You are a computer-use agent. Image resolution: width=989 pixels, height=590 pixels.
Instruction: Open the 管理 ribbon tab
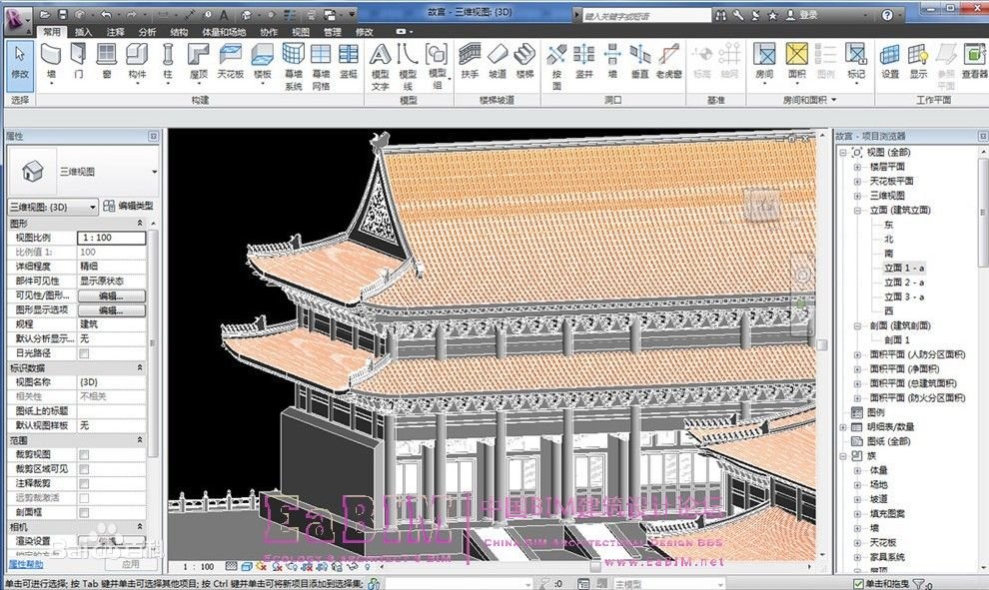point(333,32)
